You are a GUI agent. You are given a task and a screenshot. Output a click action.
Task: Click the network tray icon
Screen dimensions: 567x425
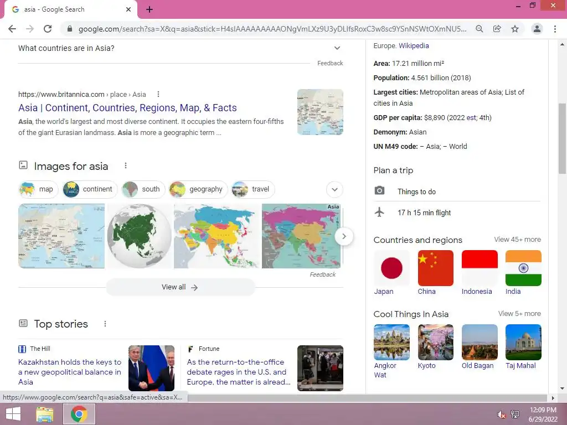(515, 414)
